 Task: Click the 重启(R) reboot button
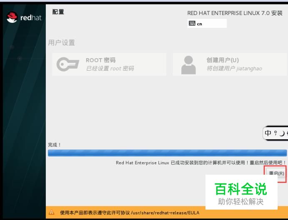pos(276,173)
